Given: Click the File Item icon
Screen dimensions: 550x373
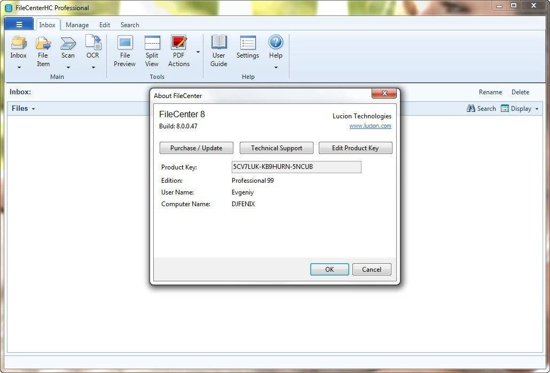Looking at the screenshot, I should pyautogui.click(x=43, y=43).
